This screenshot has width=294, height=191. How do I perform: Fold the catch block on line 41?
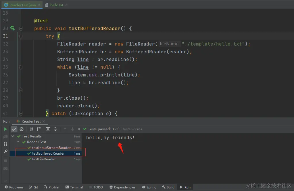(x=21, y=114)
